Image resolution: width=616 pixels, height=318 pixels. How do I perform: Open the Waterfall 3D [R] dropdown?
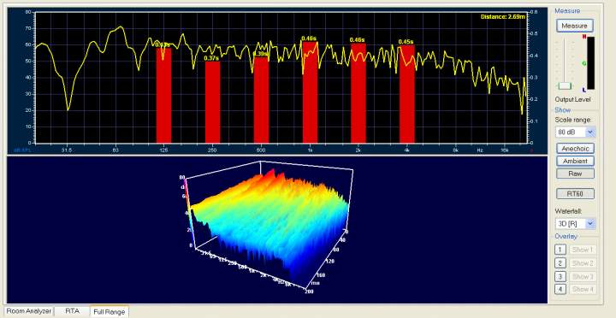tap(575, 224)
